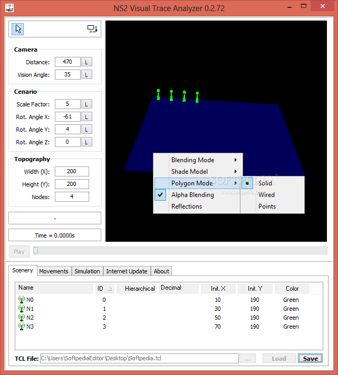This screenshot has height=375, width=338.
Task: Click the Load button
Action: [279, 358]
